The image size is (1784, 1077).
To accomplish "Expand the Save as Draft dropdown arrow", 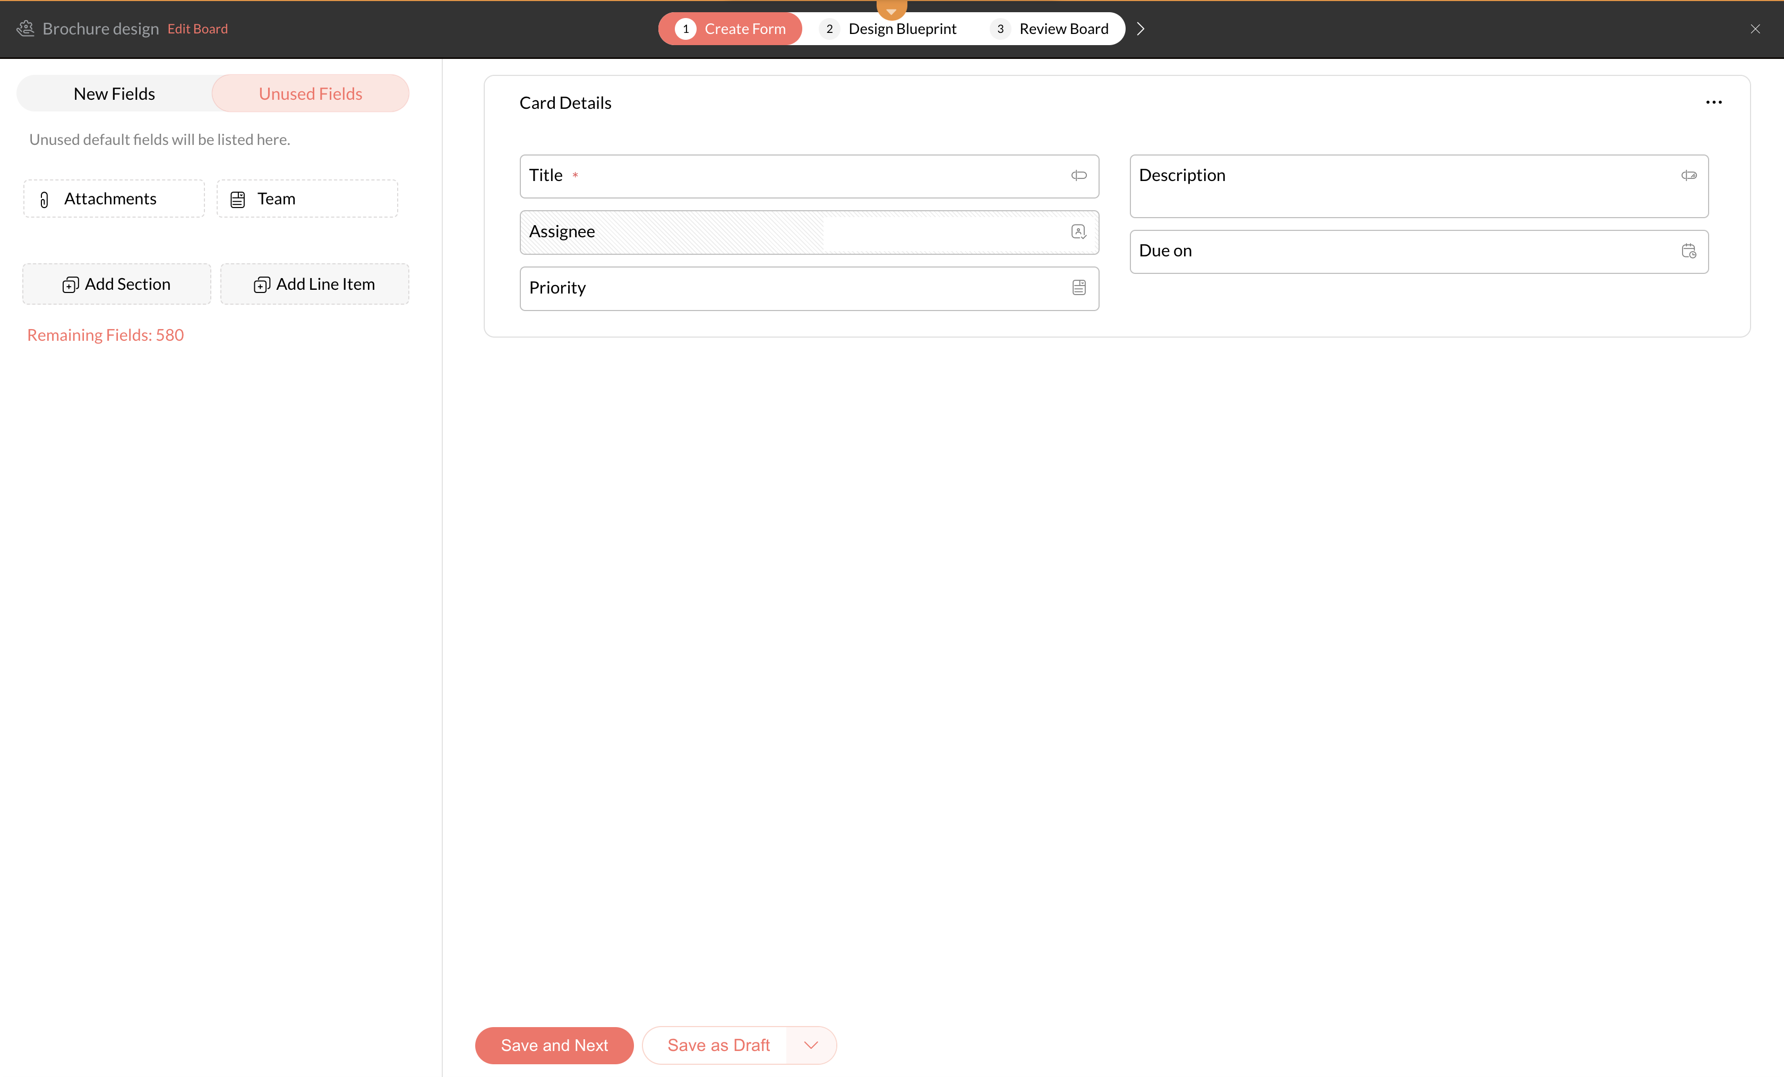I will pyautogui.click(x=811, y=1045).
